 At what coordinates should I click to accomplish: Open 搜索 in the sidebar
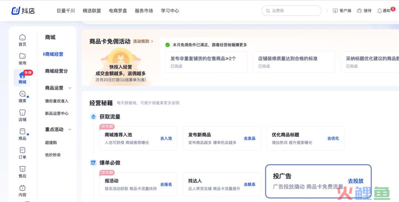(x=23, y=97)
